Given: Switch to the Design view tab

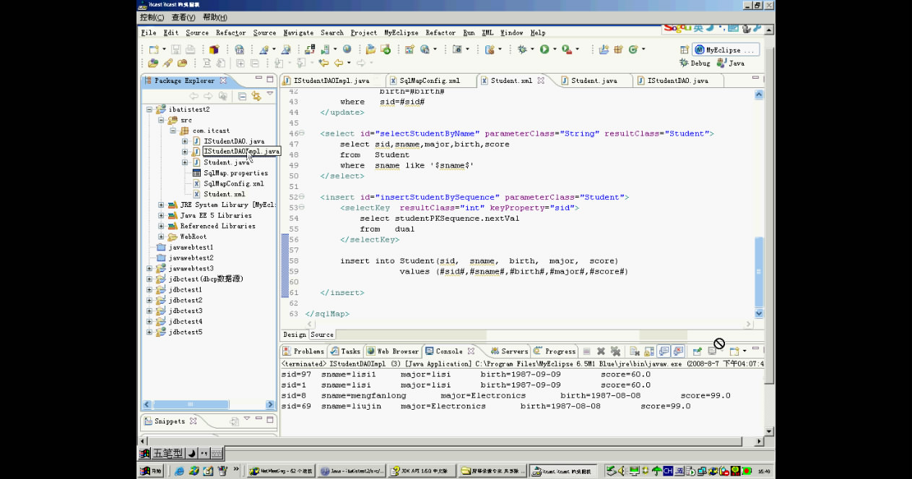Looking at the screenshot, I should pyautogui.click(x=294, y=335).
